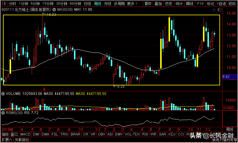Open the RSMS(30) indicator dropdown arrow
This screenshot has height=143, width=238.
3,113
